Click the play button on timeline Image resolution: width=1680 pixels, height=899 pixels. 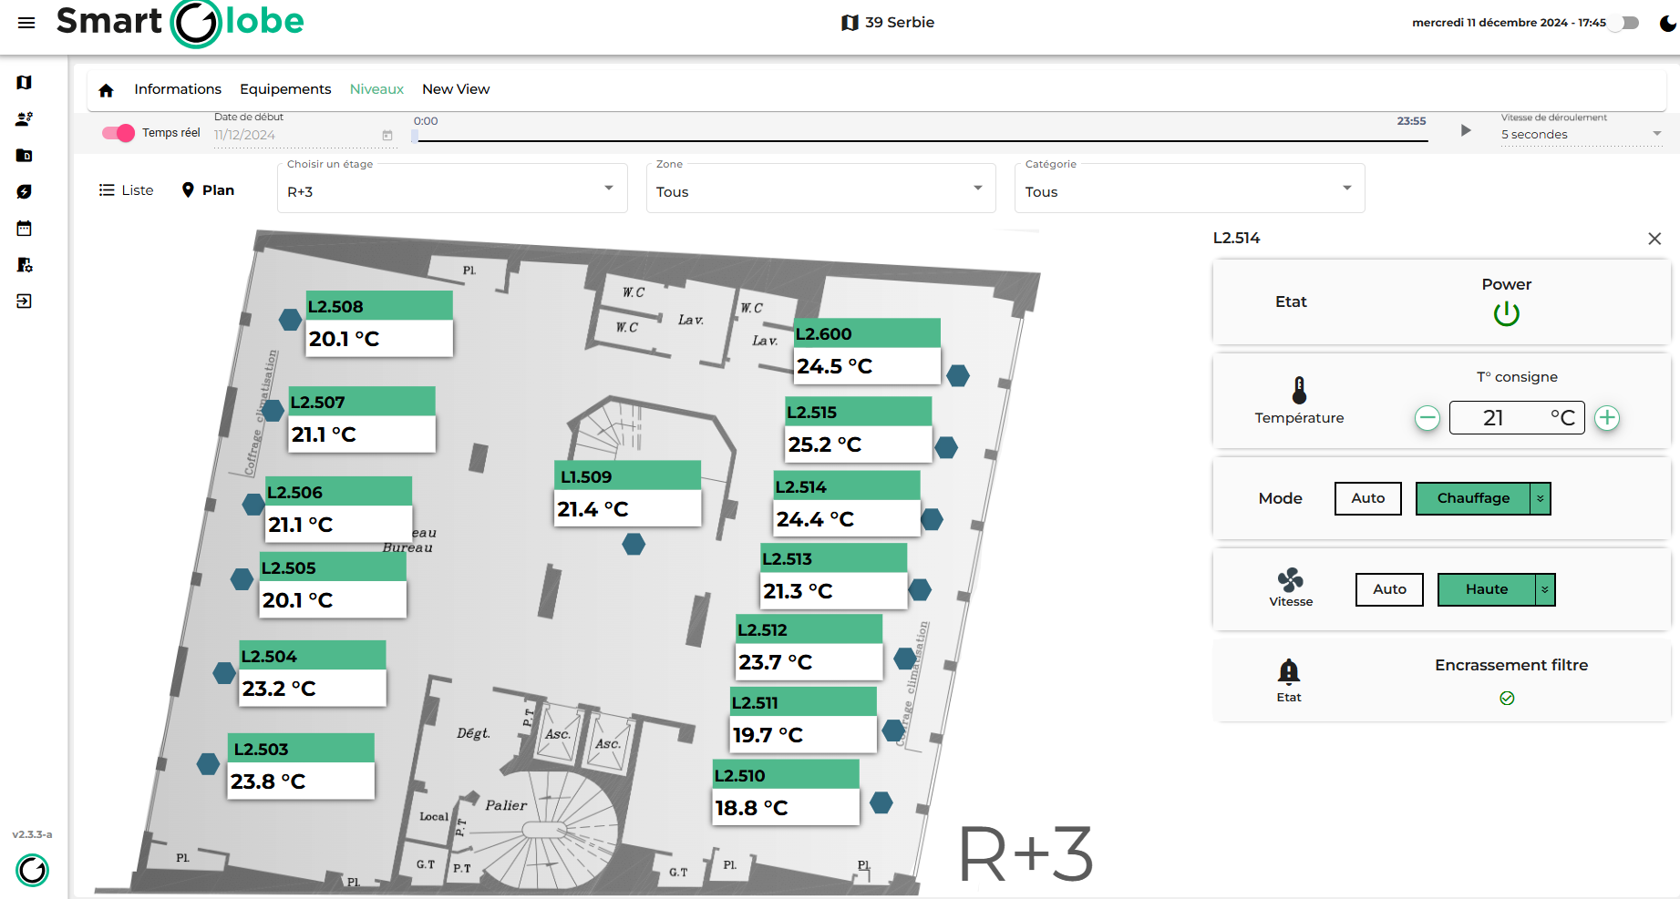tap(1466, 130)
